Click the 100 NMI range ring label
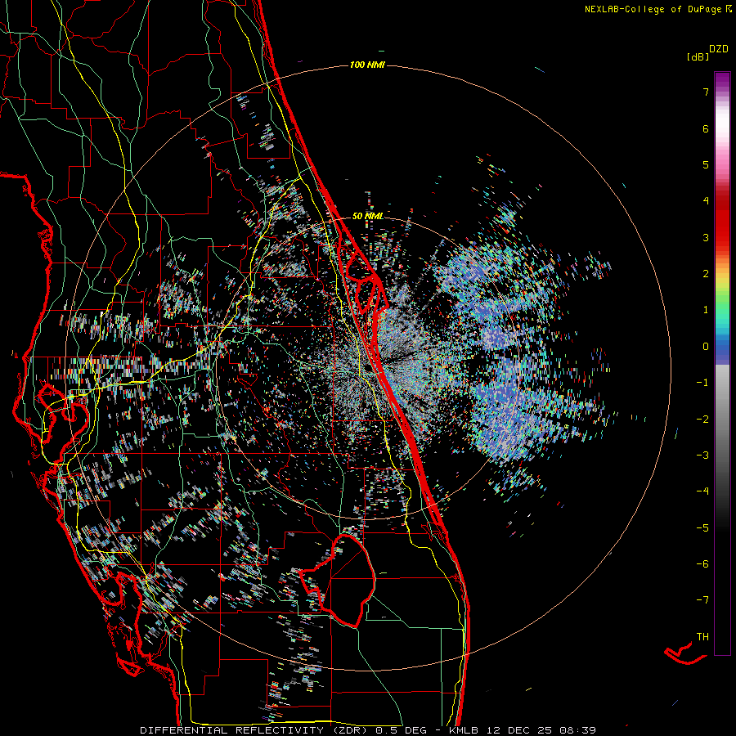The image size is (736, 736). click(x=367, y=65)
